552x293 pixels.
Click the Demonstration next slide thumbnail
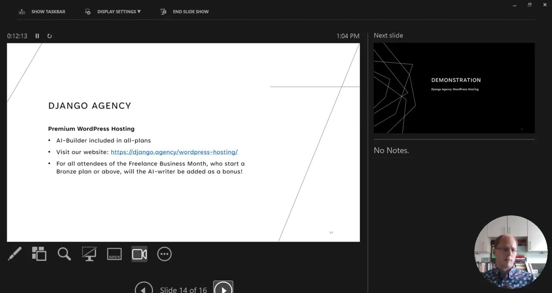pyautogui.click(x=454, y=88)
